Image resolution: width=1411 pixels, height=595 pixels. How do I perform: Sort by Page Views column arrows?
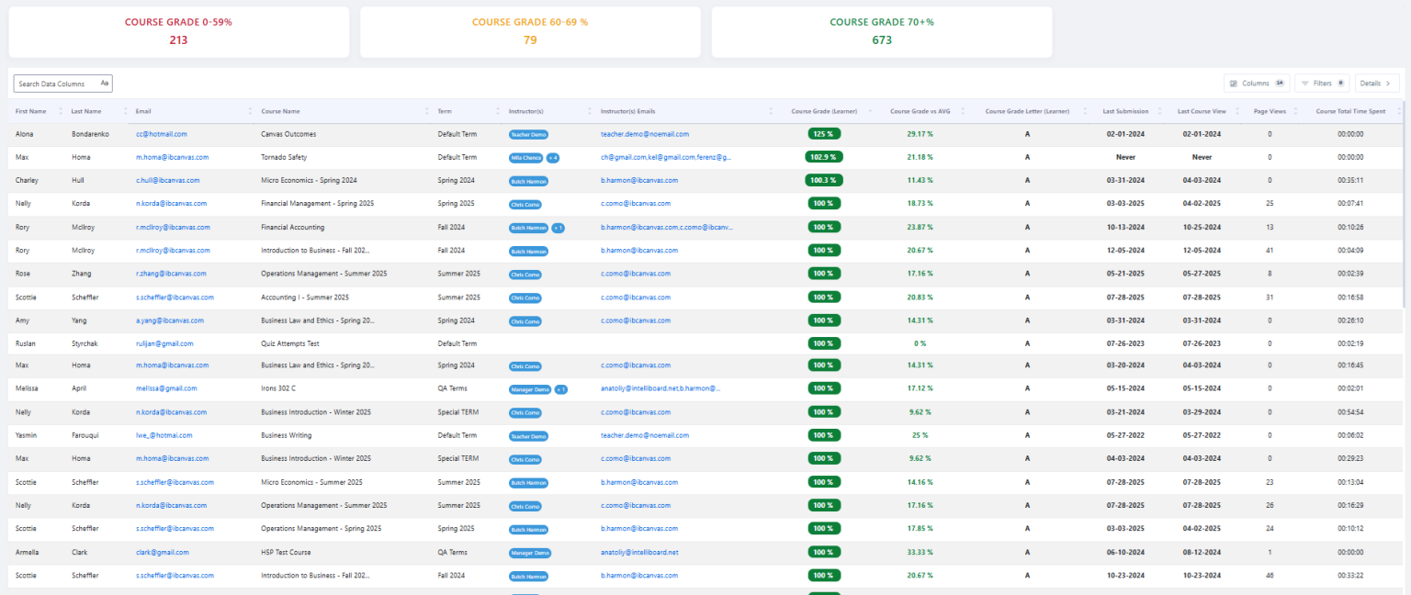(1295, 111)
